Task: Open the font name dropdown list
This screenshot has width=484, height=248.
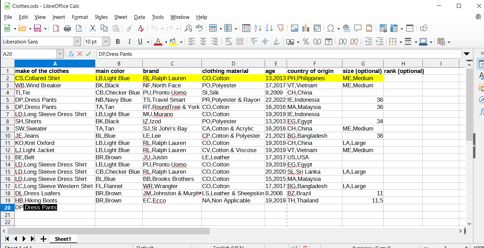Action: pyautogui.click(x=77, y=42)
